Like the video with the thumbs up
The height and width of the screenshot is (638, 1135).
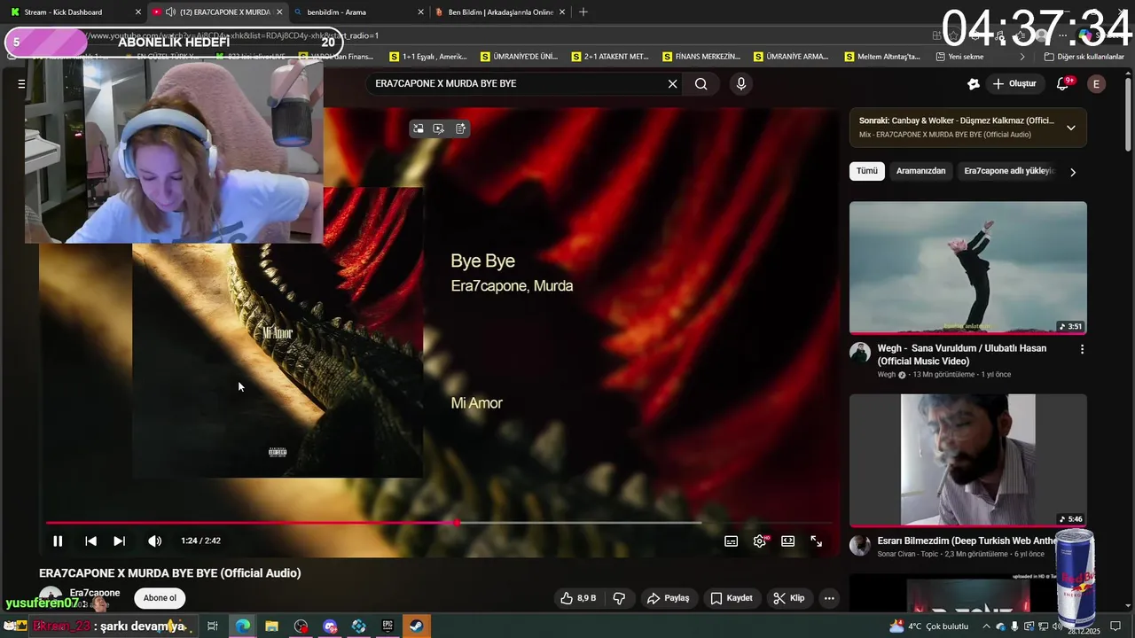pos(576,598)
